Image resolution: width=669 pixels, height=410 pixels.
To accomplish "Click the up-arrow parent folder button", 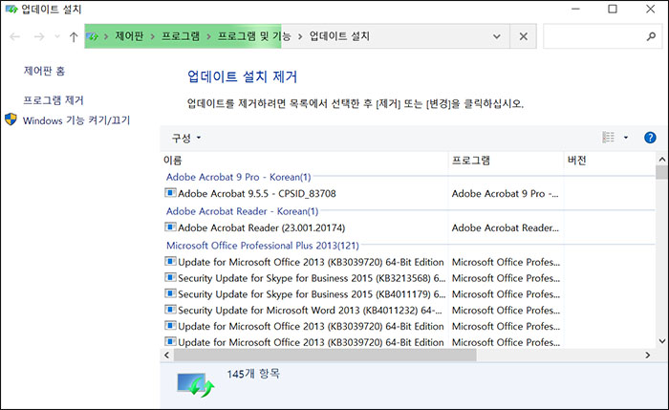I will tap(74, 36).
